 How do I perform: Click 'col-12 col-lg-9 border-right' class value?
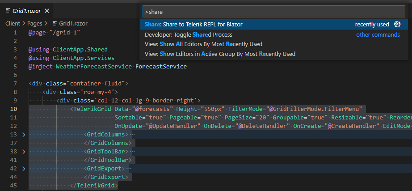[x=146, y=101]
